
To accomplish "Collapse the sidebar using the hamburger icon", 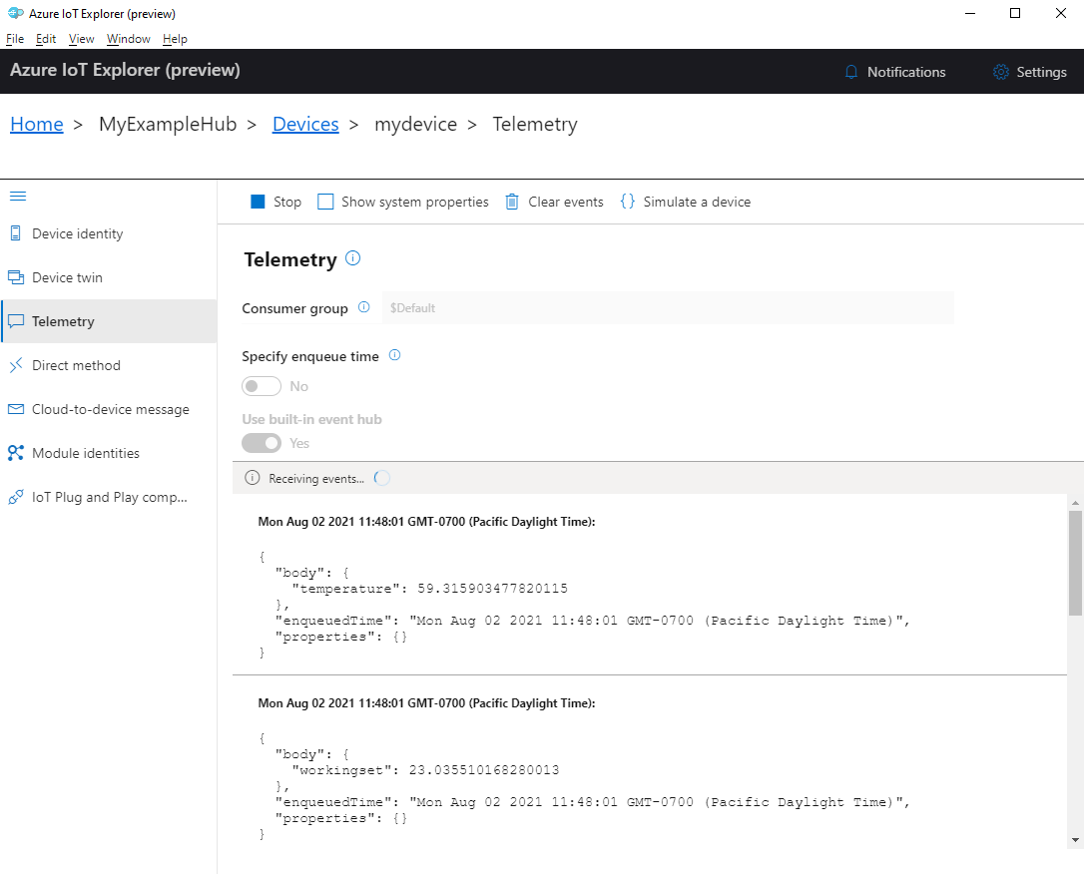I will click(x=18, y=196).
